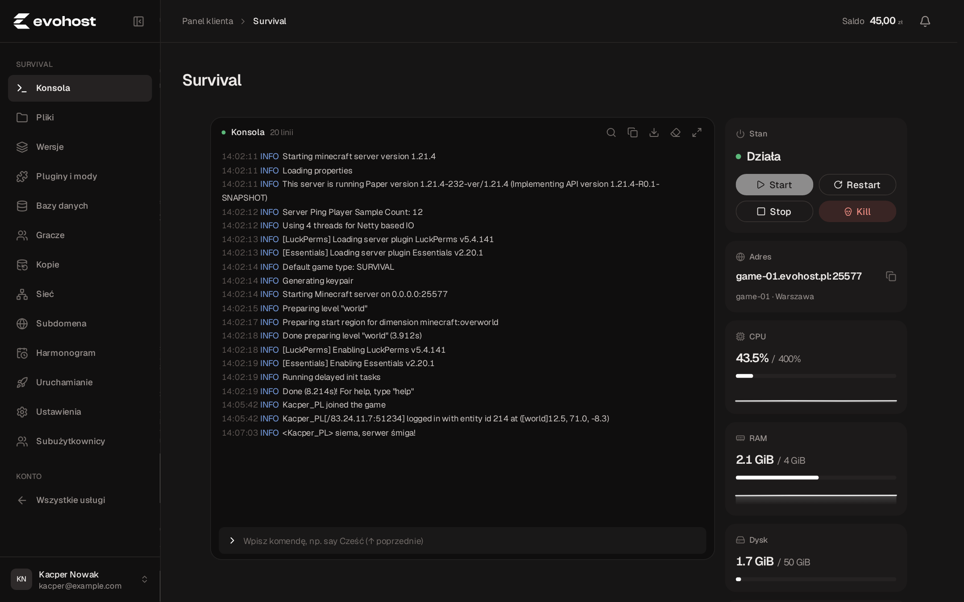The height and width of the screenshot is (602, 964).
Task: Click the 2.1 GiB RAM value
Action: tap(755, 460)
